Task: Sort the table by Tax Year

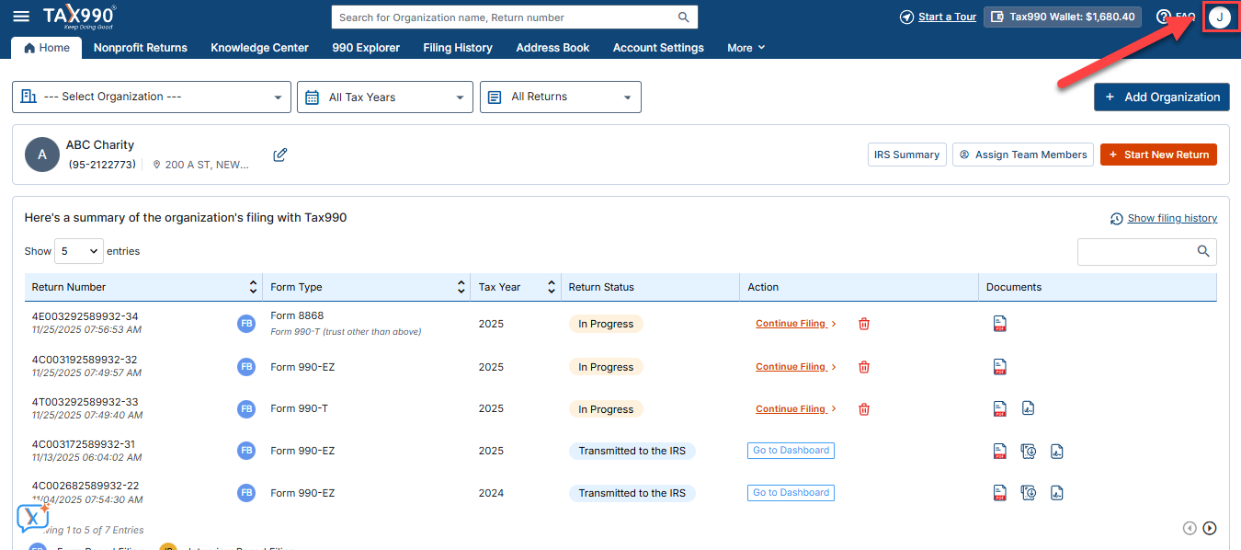Action: pos(552,287)
